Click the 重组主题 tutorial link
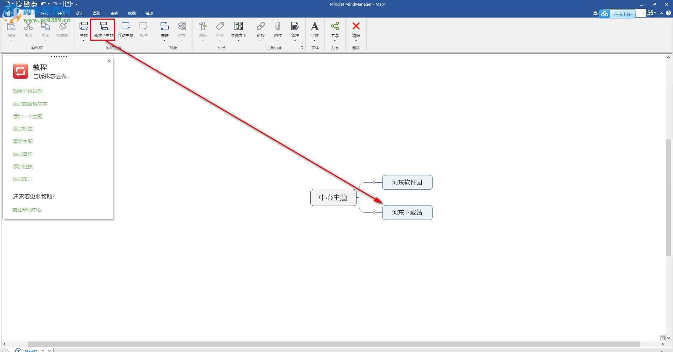 (x=23, y=141)
